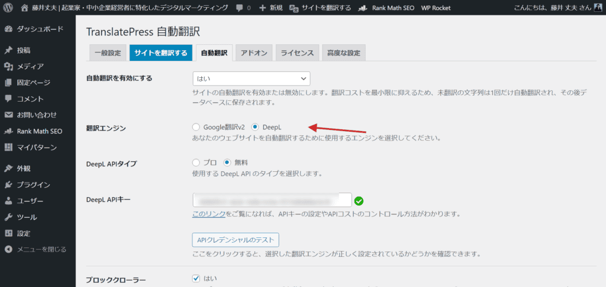Viewport: 606px width, 287px height.
Task: Click サイトを翻訳する text in the admin bar
Action: 326,8
